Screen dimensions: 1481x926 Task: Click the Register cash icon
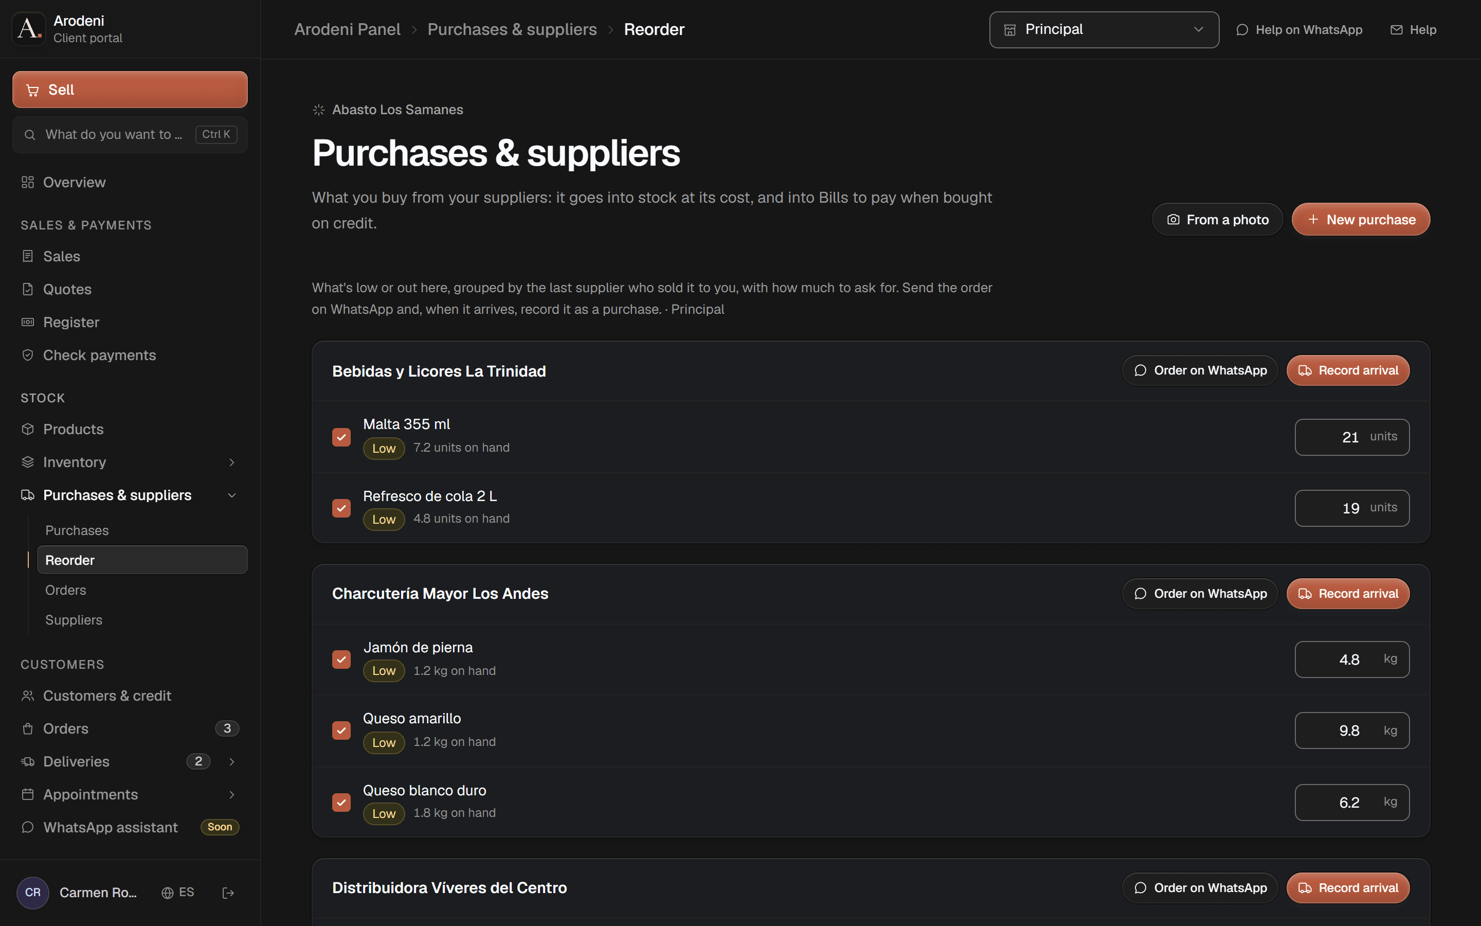[28, 322]
